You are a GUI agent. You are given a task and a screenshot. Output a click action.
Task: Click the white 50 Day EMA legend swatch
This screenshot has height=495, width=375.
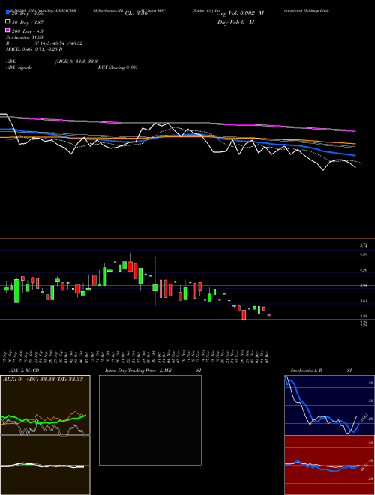[x=7, y=22]
